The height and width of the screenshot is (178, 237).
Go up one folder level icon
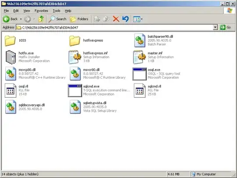(41, 19)
